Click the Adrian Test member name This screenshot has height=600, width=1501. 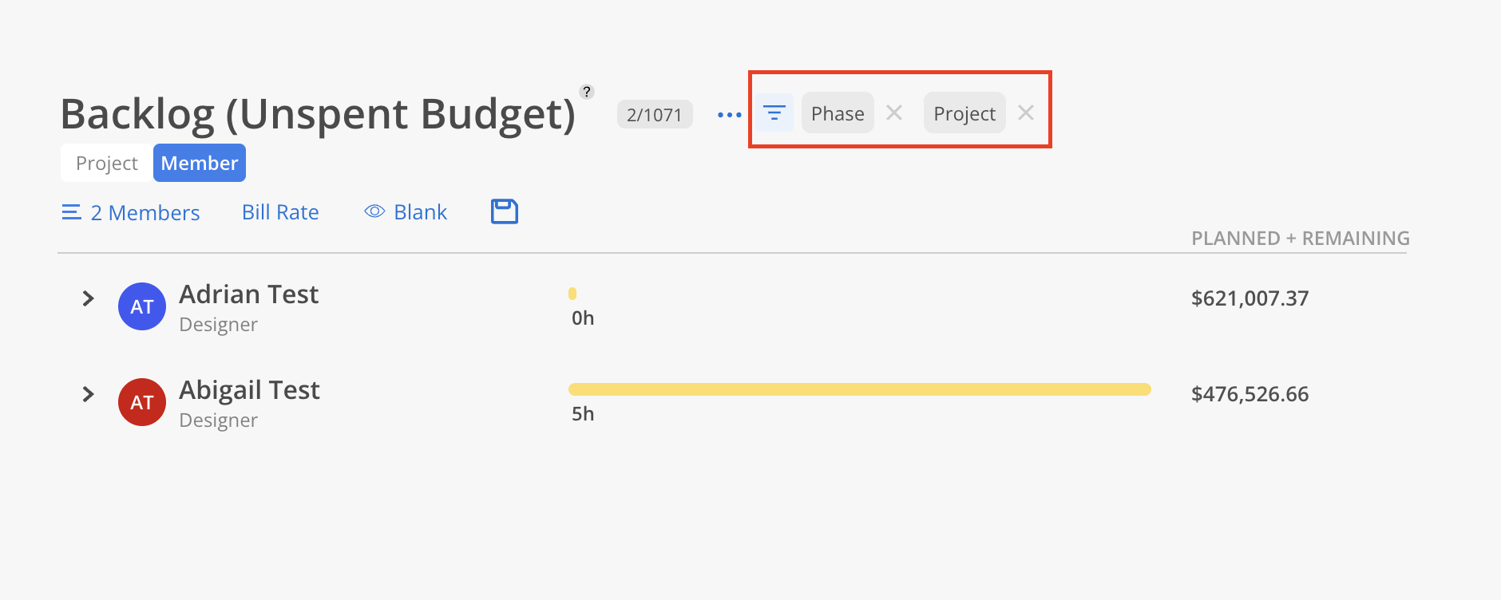(249, 294)
